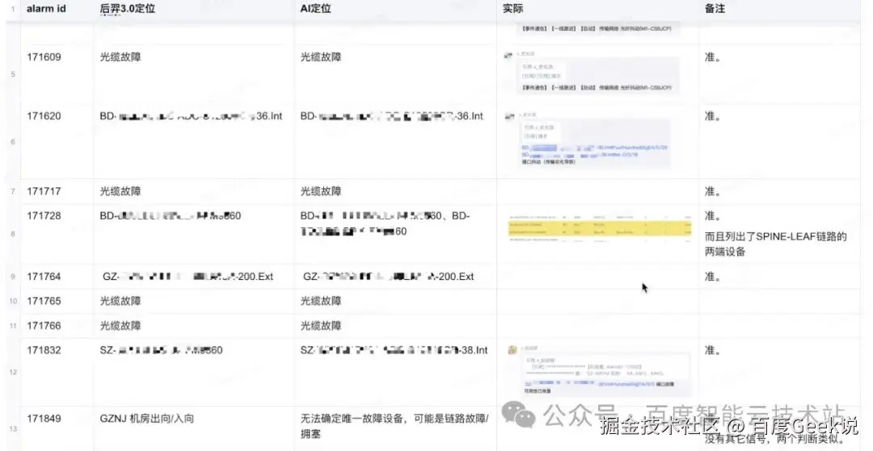Select row number 12 header
This screenshot has height=451, width=873.
(13, 372)
